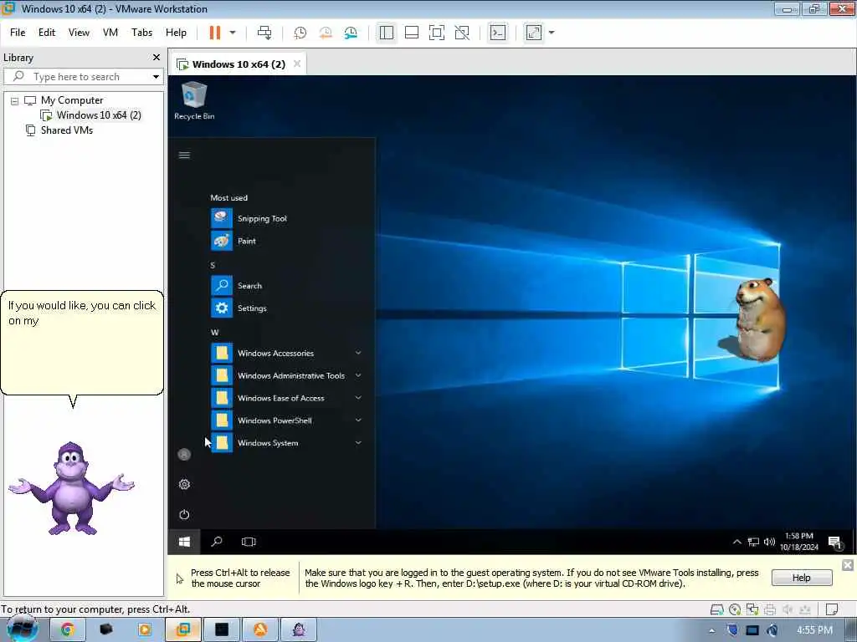Enter full screen mode icon
The height and width of the screenshot is (642, 857).
pos(437,33)
